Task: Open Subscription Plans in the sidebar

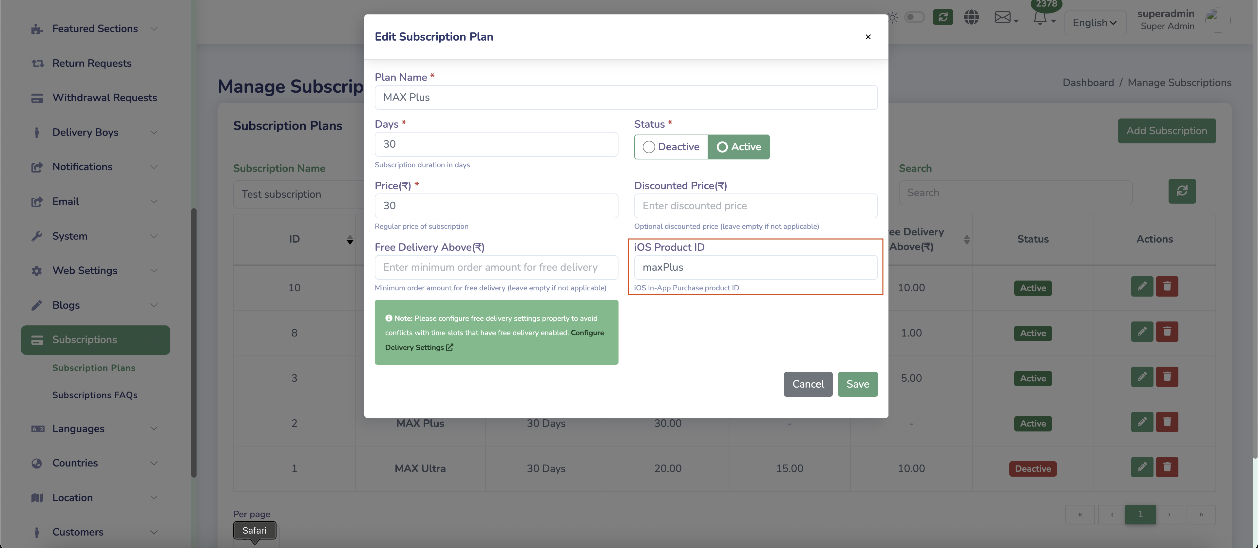Action: pos(94,368)
